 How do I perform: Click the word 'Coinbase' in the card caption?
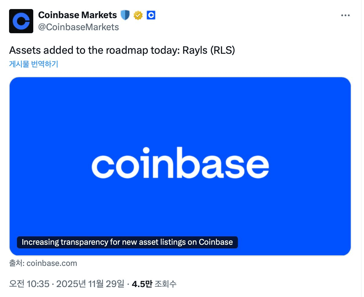(216, 242)
